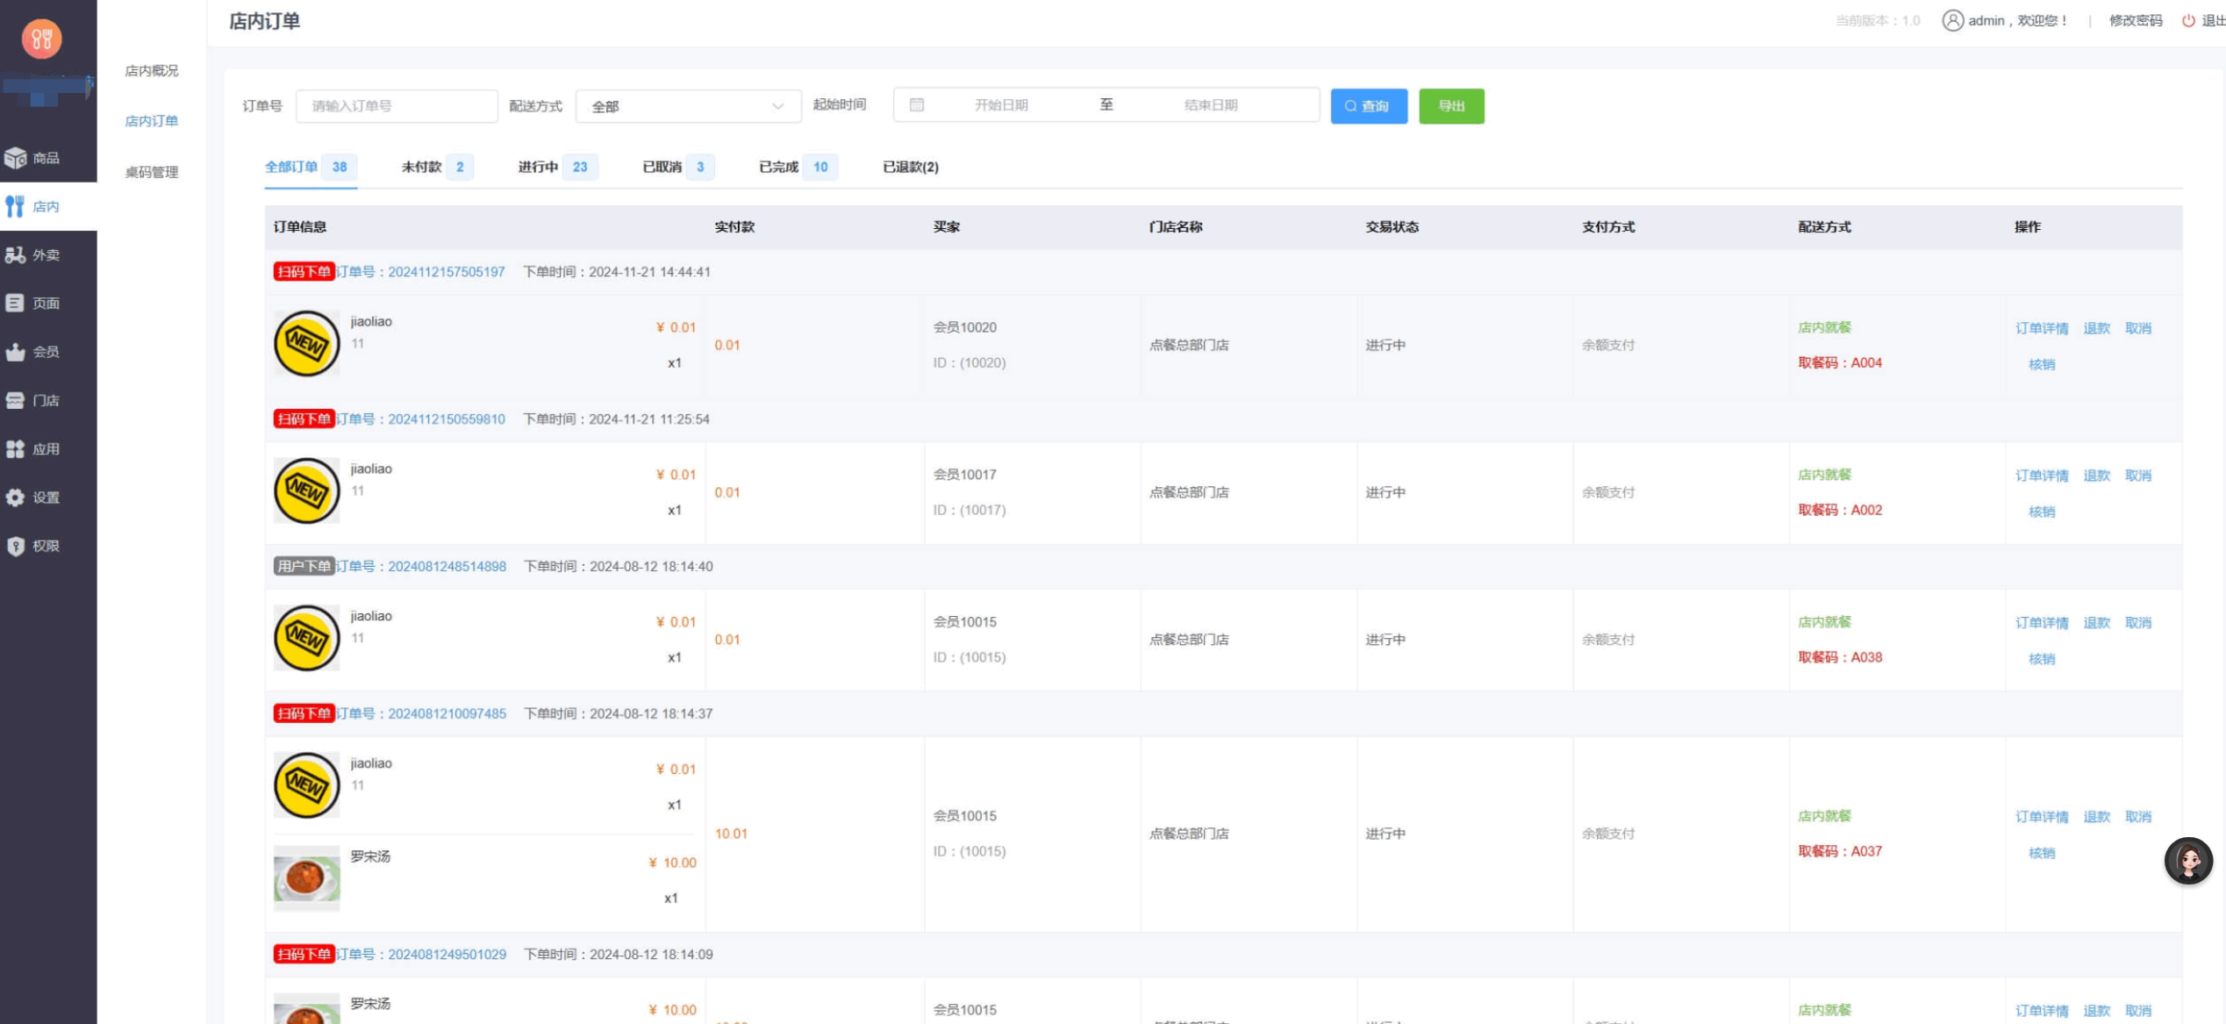This screenshot has width=2226, height=1024.
Task: Click the 罗宋汤 soup product thumbnail
Action: click(x=306, y=877)
